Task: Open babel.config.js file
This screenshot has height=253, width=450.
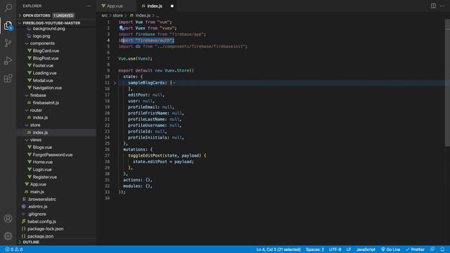Action: (41, 221)
